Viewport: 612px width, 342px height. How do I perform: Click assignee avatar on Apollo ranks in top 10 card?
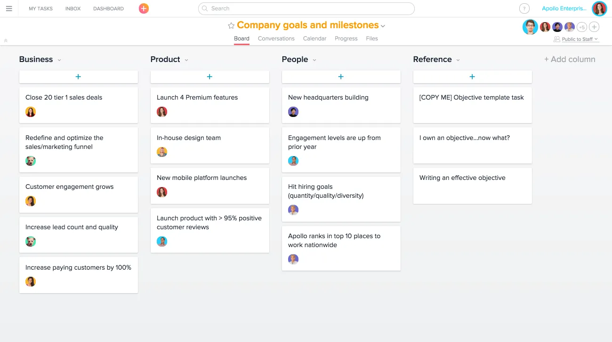[x=293, y=259]
